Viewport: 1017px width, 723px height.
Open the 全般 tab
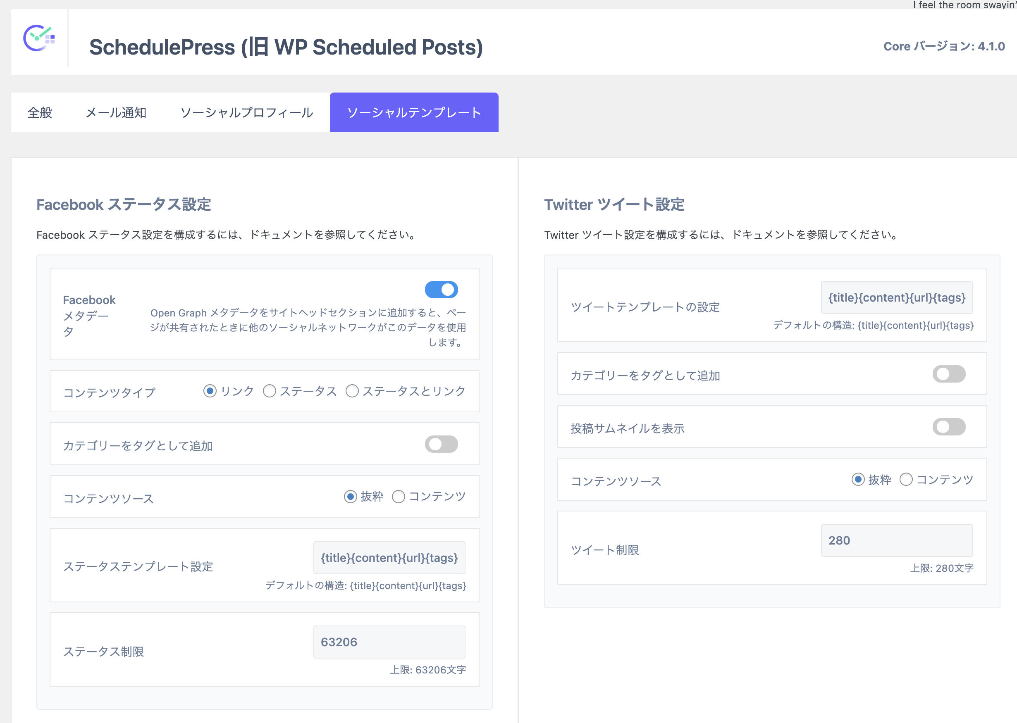(40, 113)
